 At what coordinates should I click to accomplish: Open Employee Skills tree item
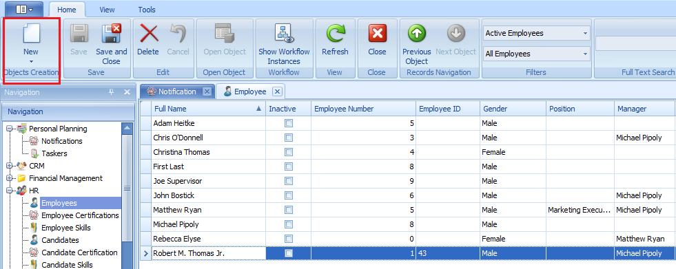(x=66, y=228)
